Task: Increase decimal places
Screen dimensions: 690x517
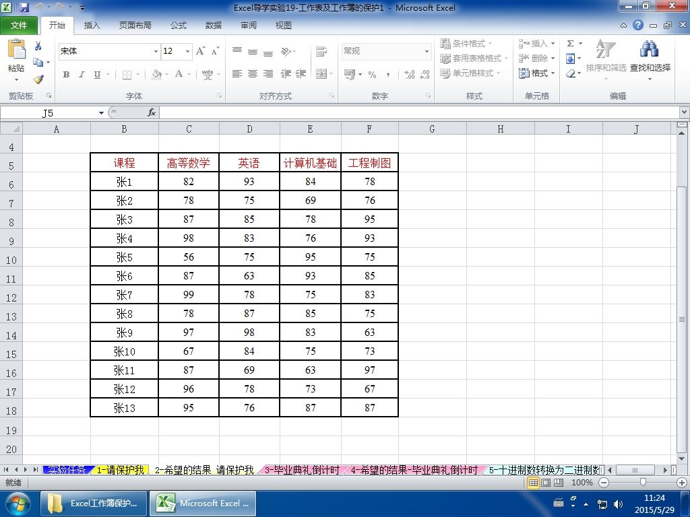Action: (409, 74)
